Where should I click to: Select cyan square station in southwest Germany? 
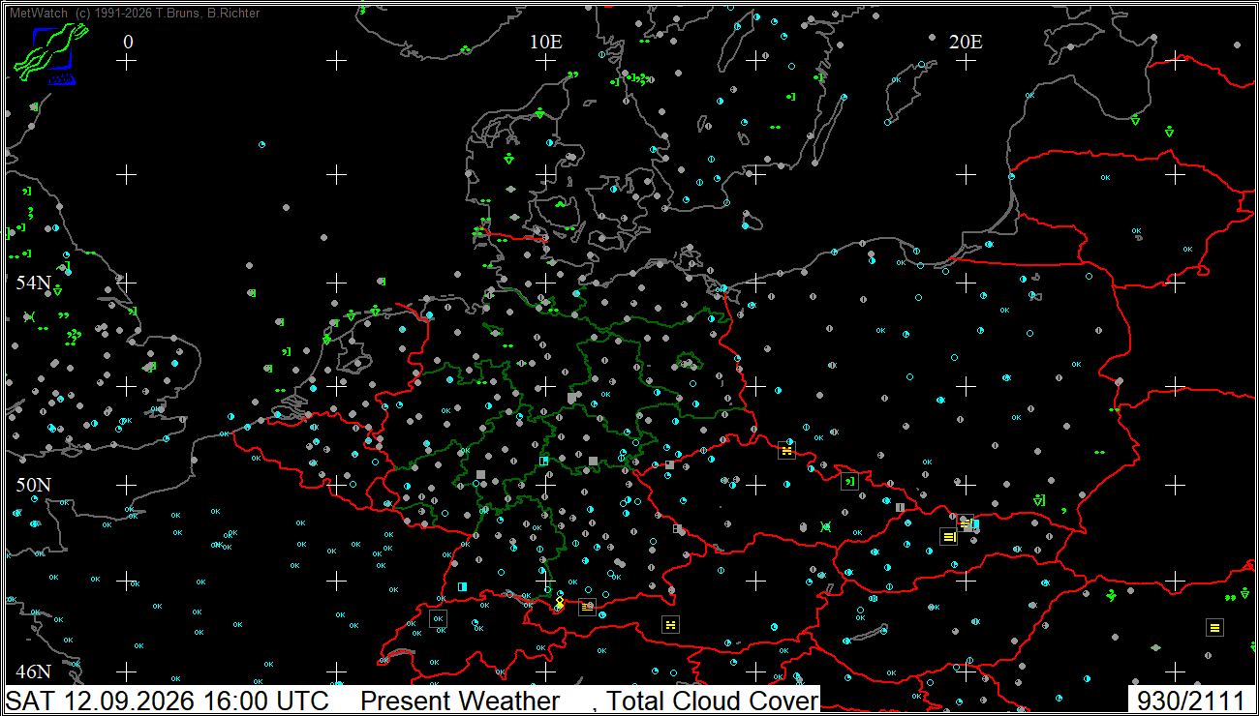pos(462,586)
